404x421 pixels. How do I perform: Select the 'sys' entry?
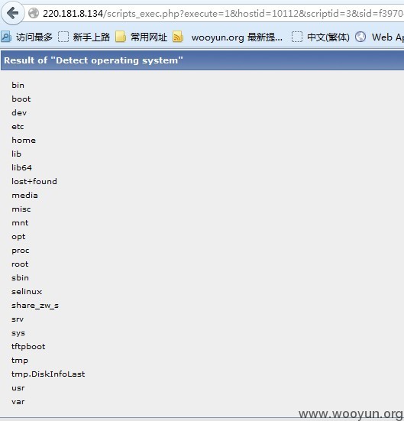[x=18, y=333]
